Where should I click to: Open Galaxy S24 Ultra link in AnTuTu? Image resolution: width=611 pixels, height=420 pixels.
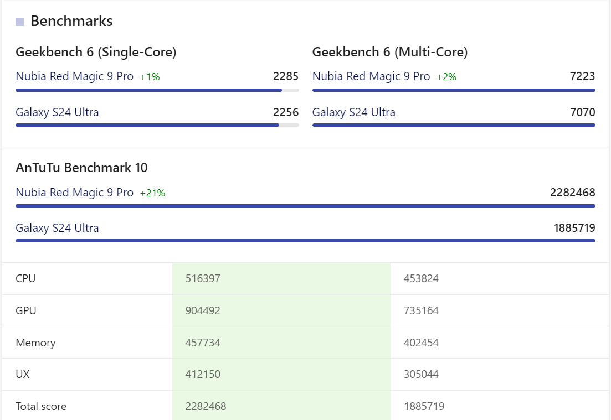57,228
